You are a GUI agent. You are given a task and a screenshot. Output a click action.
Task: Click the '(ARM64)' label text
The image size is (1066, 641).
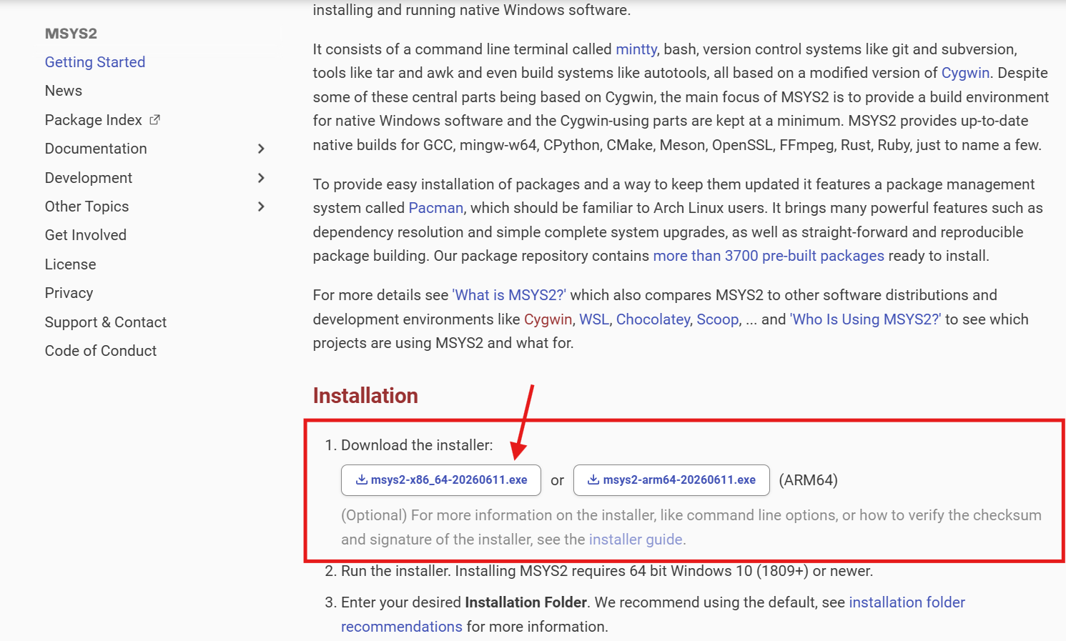[x=808, y=480]
